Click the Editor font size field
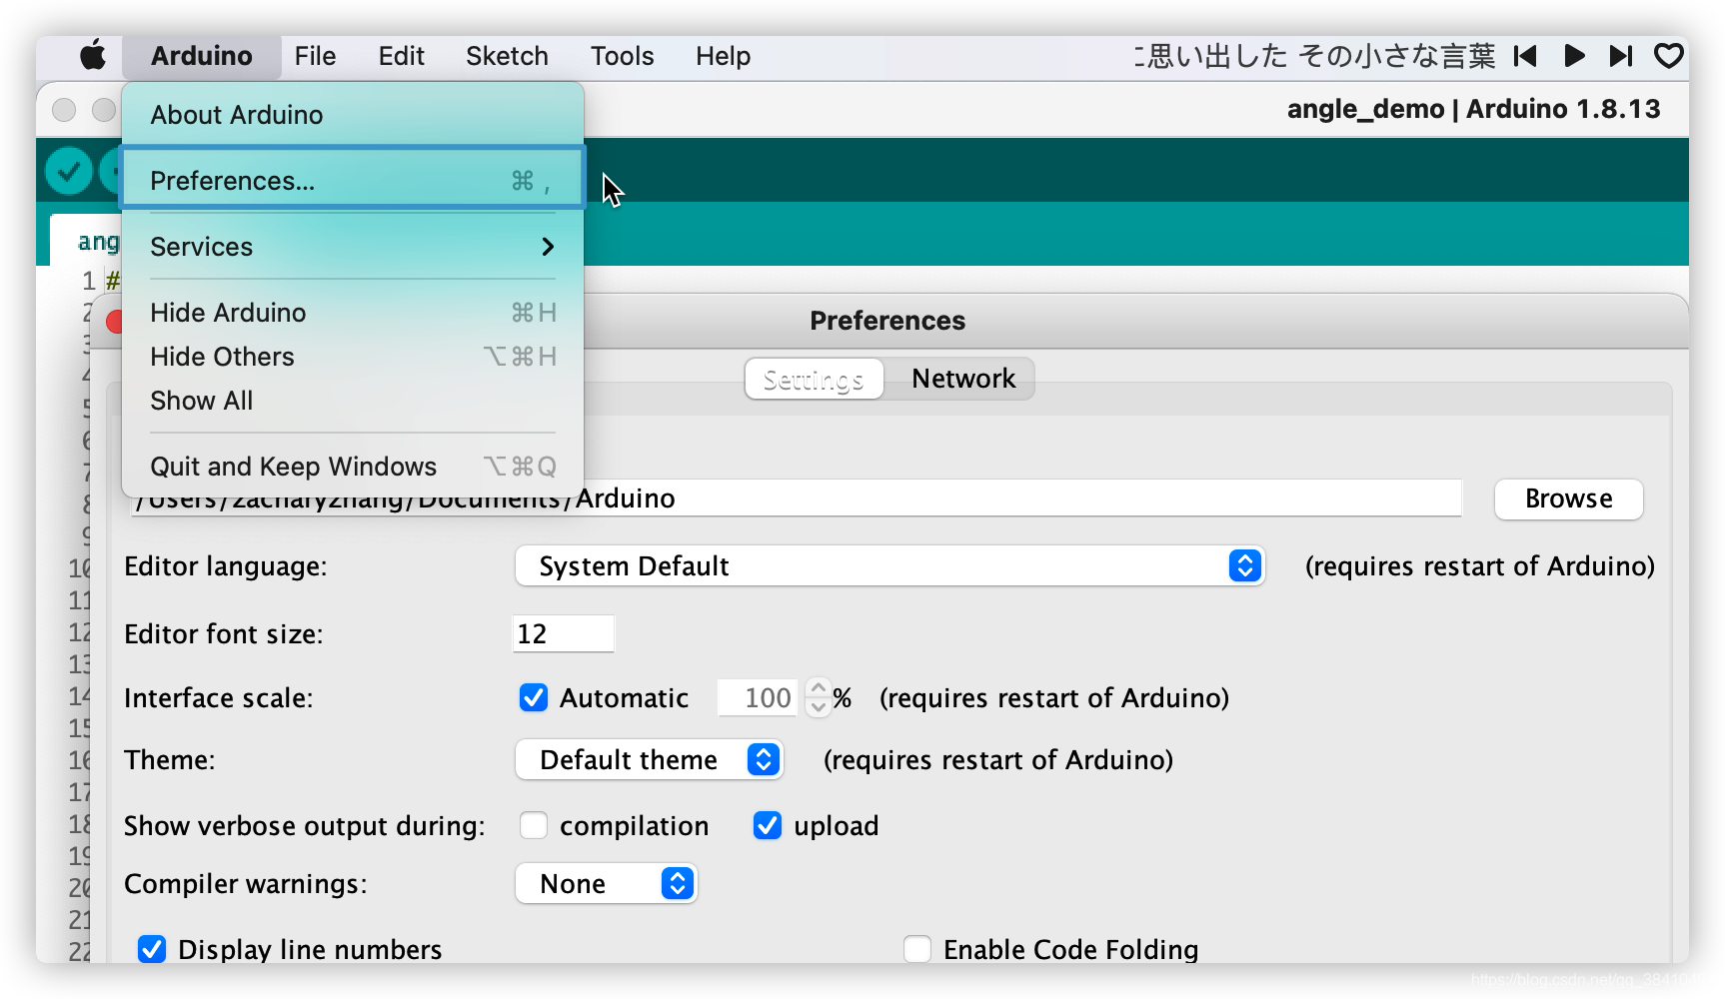Screen dimensions: 1725x999 point(563,633)
